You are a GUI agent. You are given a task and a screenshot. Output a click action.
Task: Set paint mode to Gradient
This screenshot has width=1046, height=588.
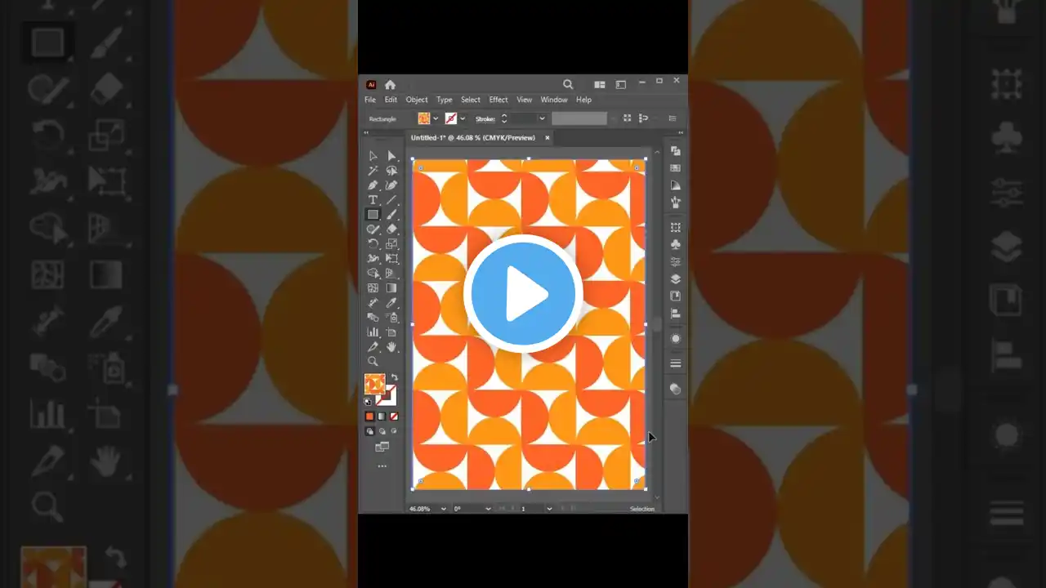tap(382, 416)
